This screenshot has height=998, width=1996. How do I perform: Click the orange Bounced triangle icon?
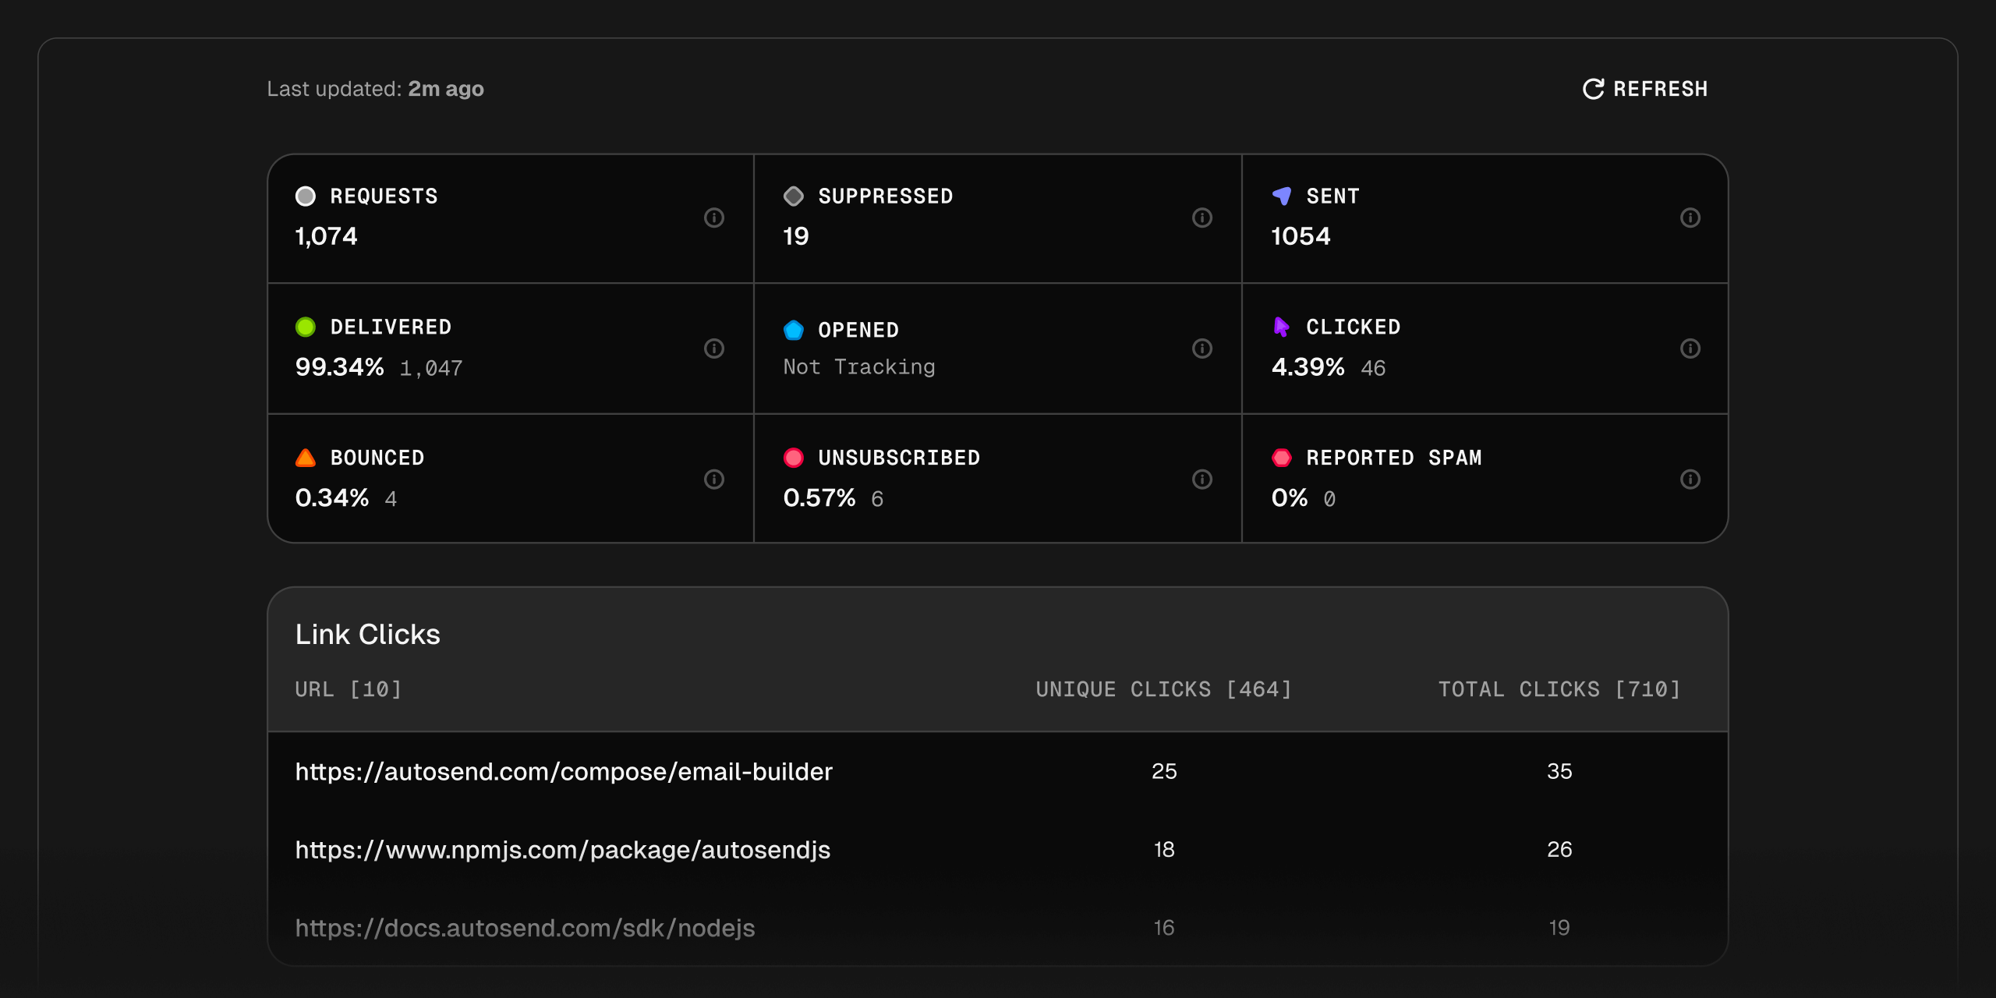(x=306, y=458)
